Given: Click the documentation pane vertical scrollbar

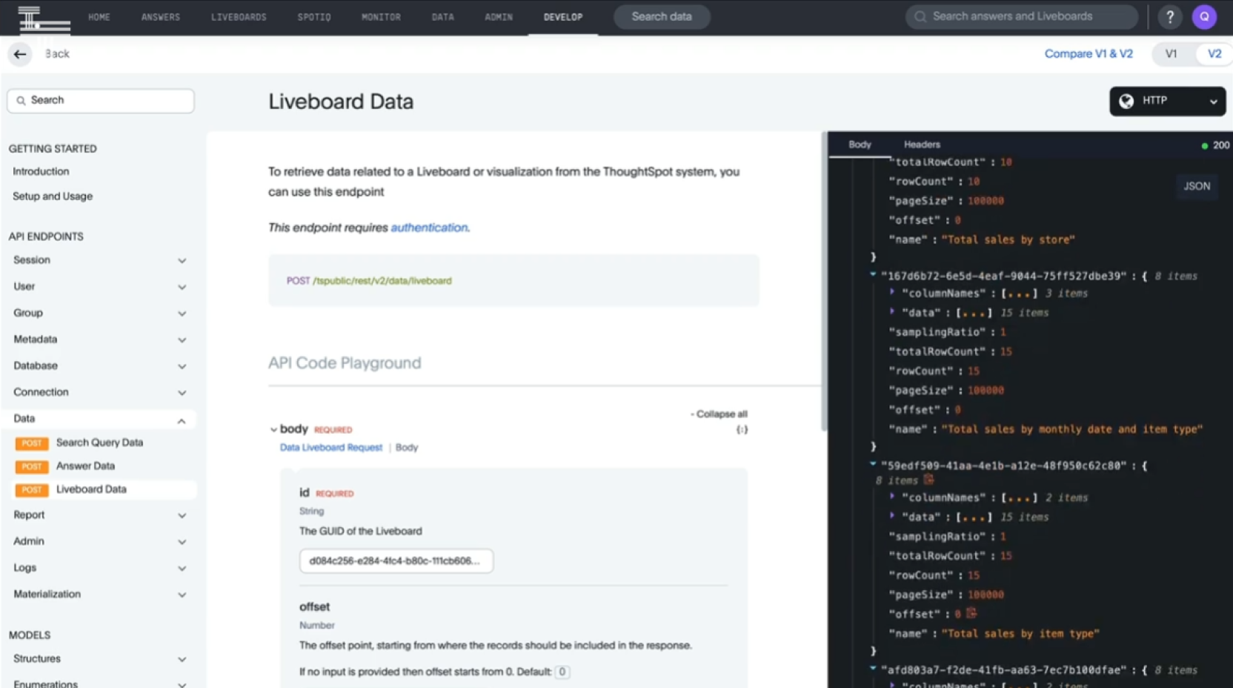Looking at the screenshot, I should 824,282.
